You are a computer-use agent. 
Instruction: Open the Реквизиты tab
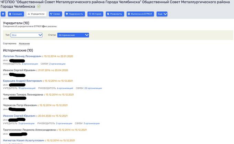pos(115,14)
